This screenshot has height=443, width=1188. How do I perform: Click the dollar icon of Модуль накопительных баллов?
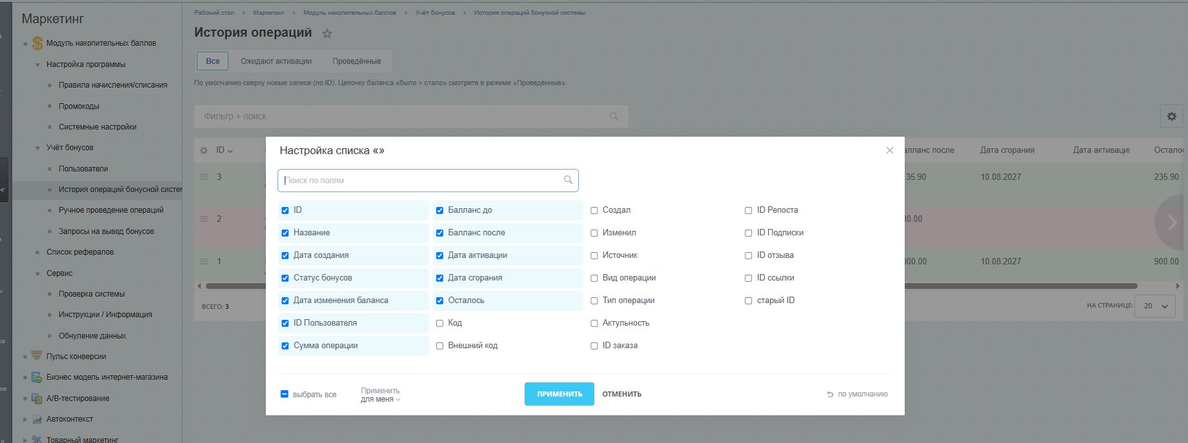(37, 43)
